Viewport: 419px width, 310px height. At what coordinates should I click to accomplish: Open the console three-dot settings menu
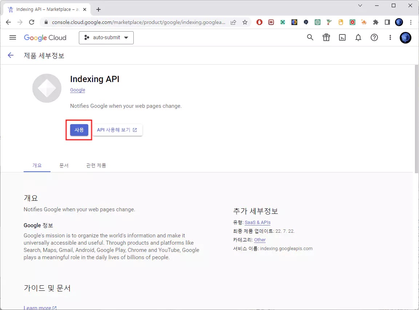390,38
